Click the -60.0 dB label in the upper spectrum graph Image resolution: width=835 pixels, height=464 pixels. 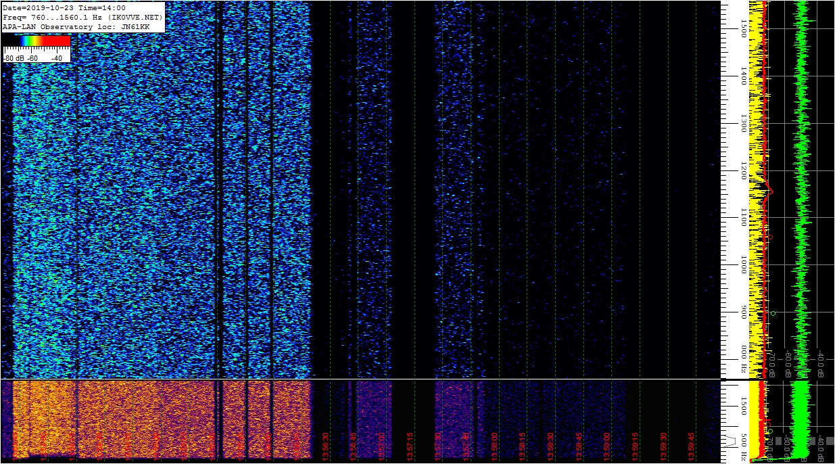click(788, 363)
